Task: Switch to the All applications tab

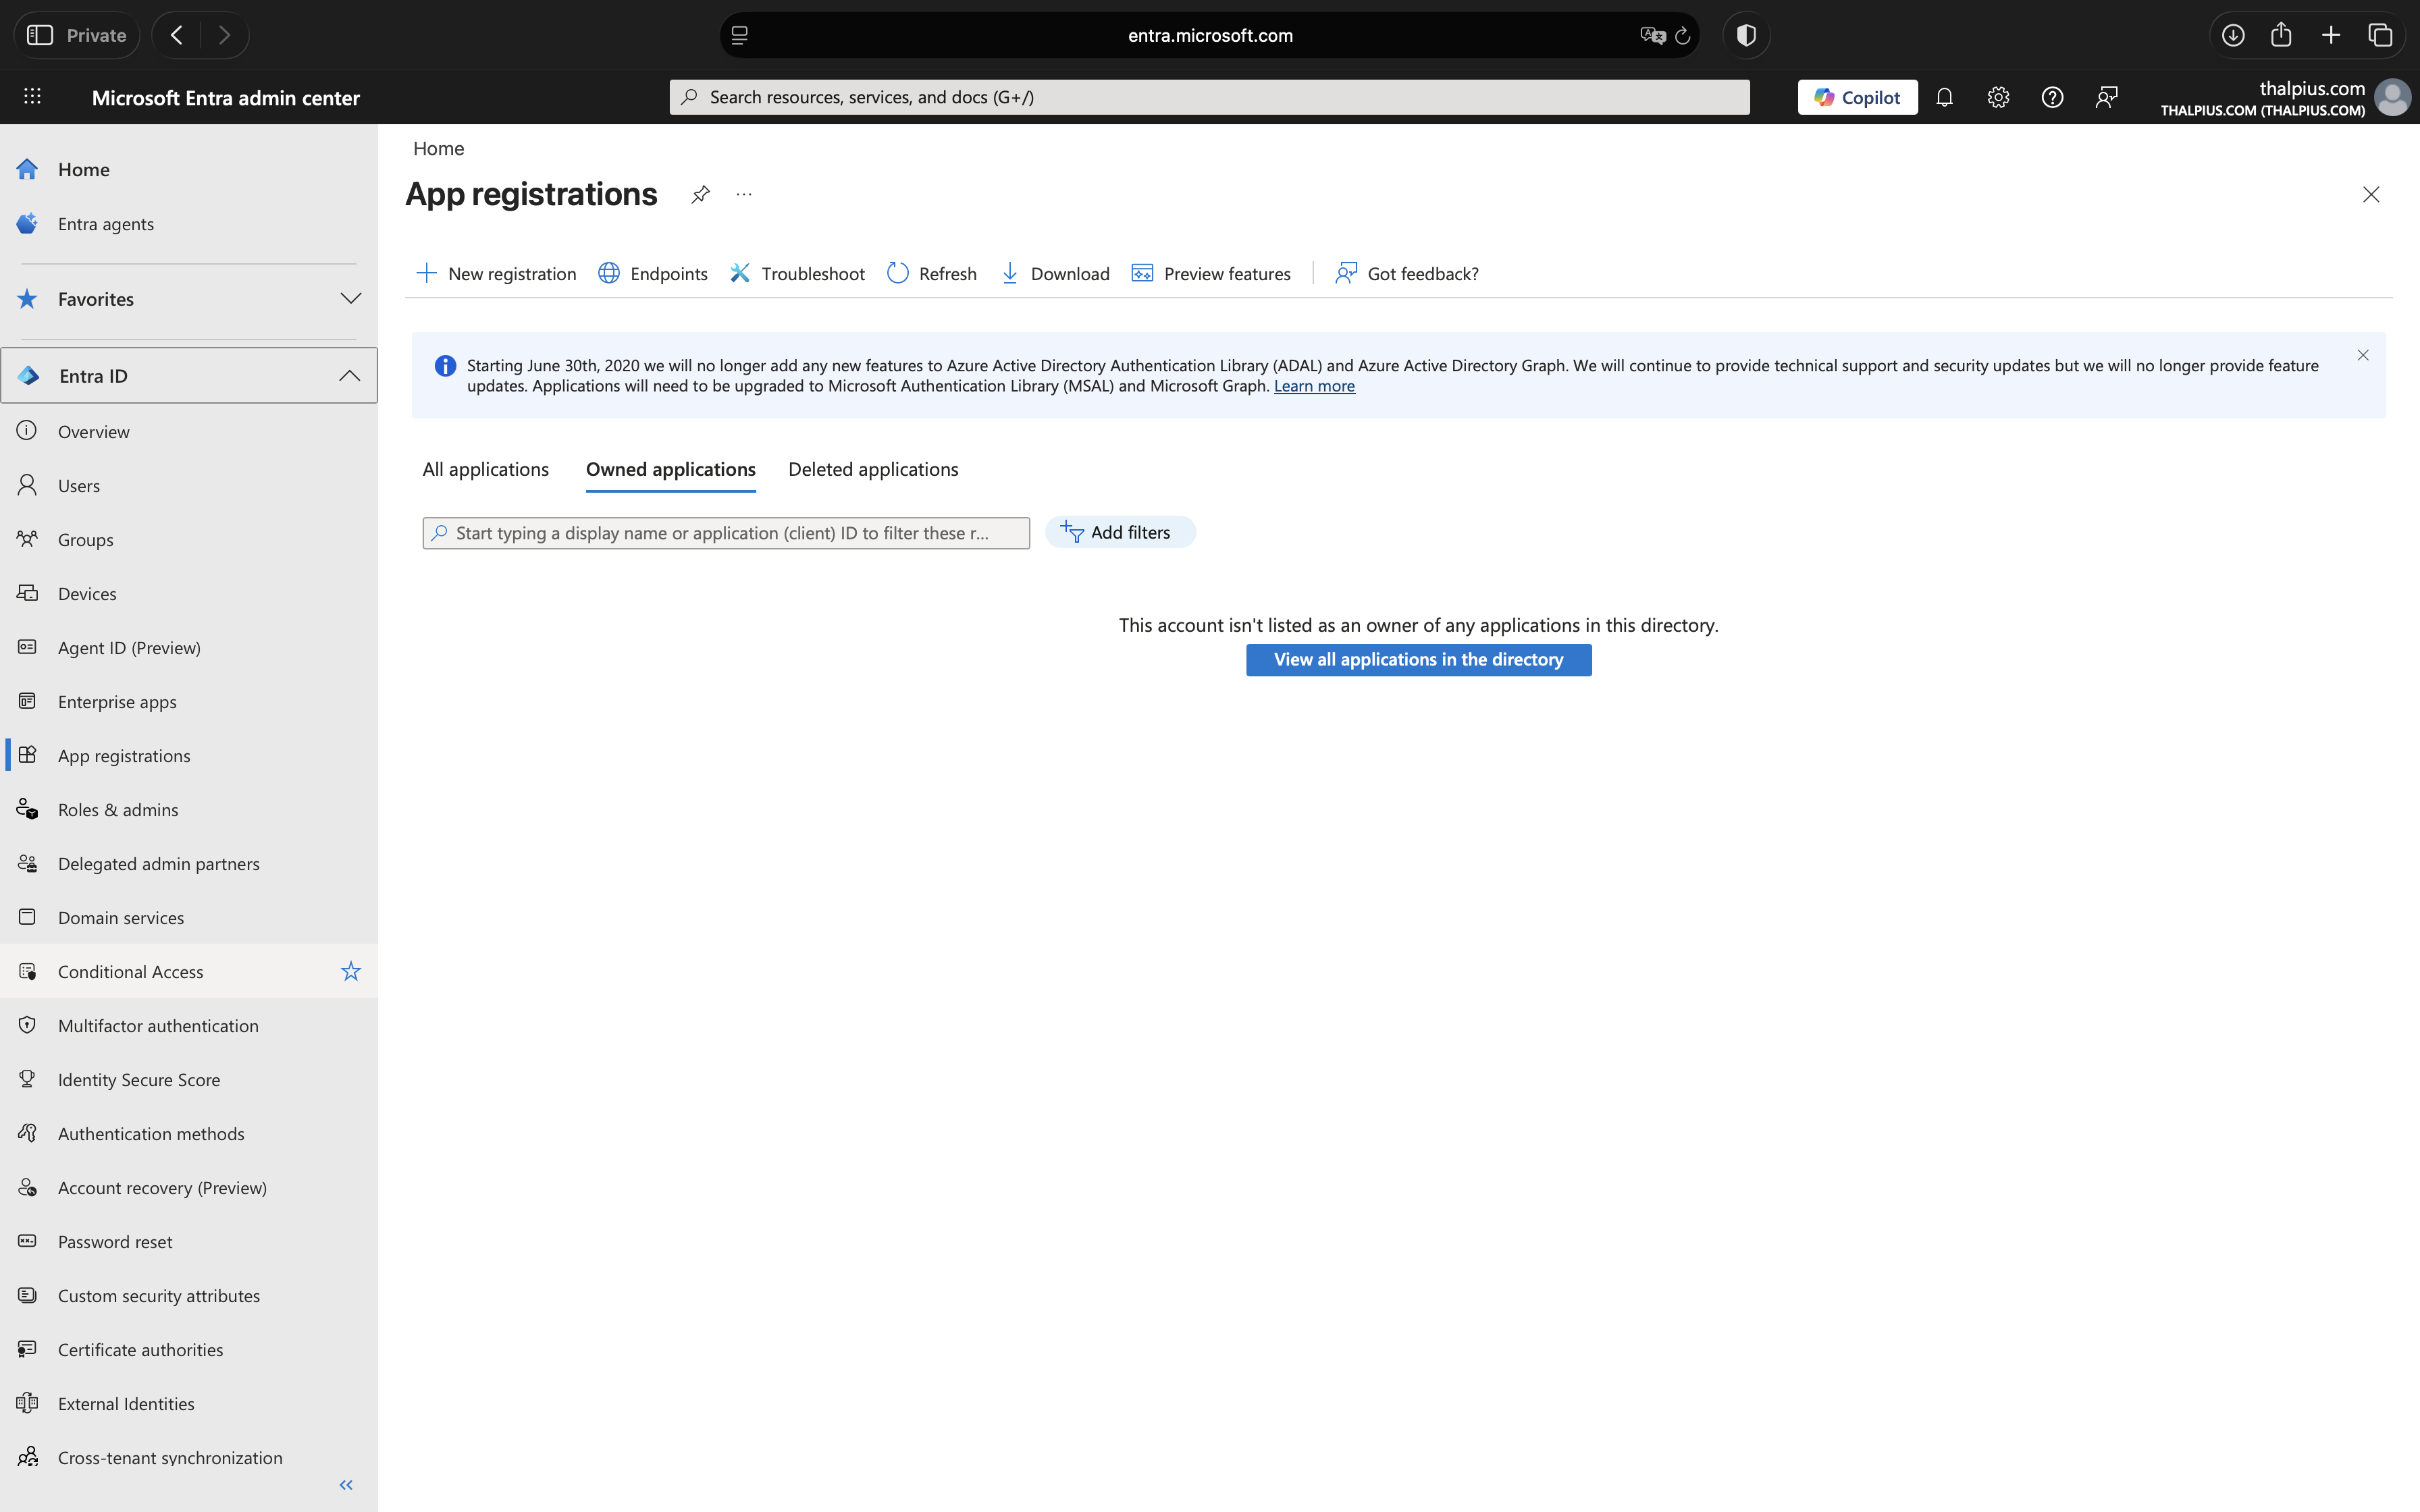Action: [485, 469]
